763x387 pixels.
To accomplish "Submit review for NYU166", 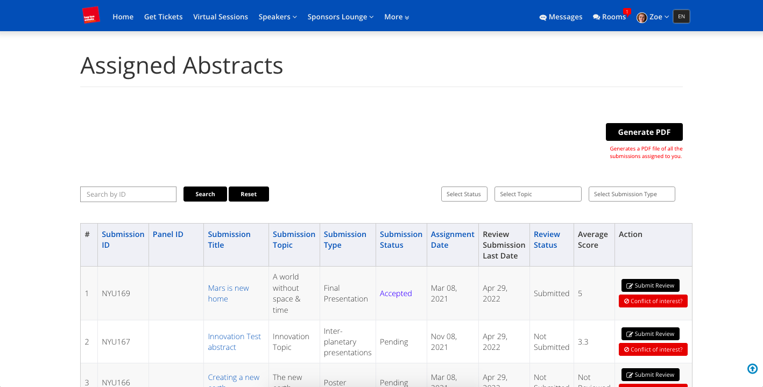I will (x=650, y=375).
